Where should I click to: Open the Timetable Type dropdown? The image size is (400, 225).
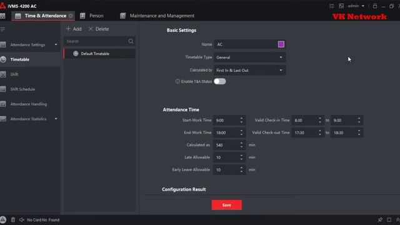250,57
